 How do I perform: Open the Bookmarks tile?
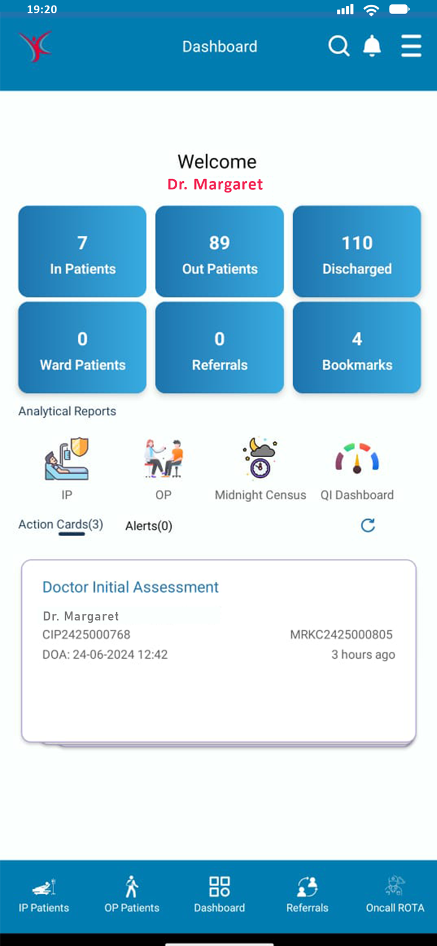[x=356, y=347]
